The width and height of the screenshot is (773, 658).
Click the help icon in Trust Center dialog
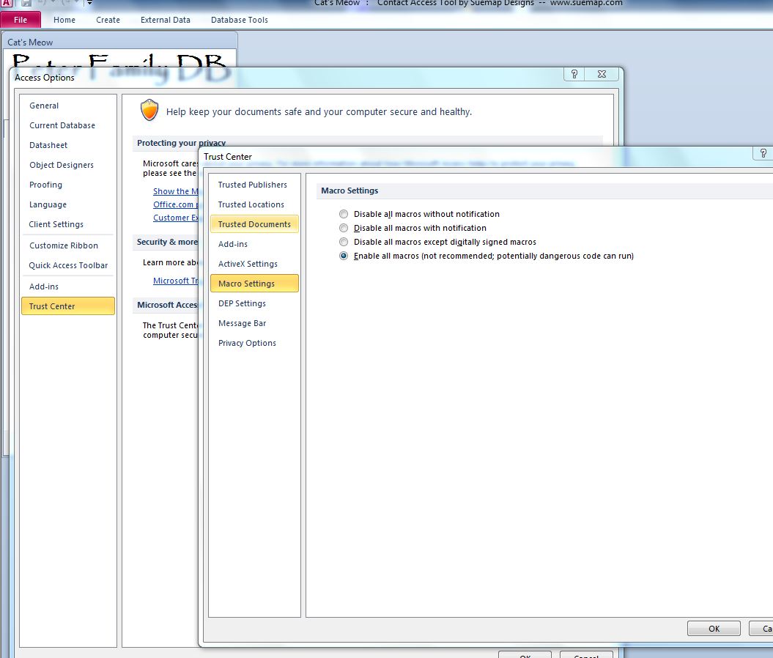763,153
